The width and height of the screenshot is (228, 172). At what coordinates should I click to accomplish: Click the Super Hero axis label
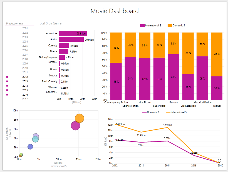click(159, 106)
